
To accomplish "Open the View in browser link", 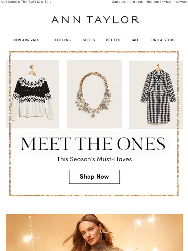I will pos(175,2).
